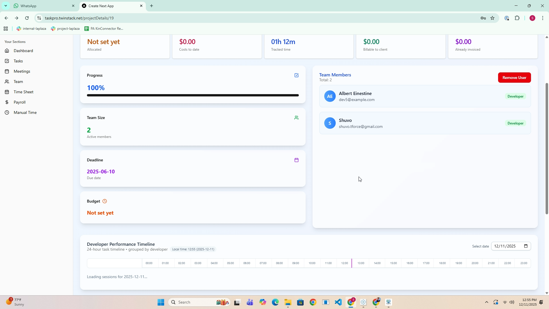Open the Dashboard sidebar section
The width and height of the screenshot is (549, 309).
click(x=23, y=51)
